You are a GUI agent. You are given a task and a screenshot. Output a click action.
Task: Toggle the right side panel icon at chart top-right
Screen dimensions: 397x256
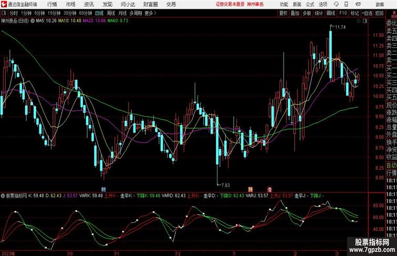point(365,21)
